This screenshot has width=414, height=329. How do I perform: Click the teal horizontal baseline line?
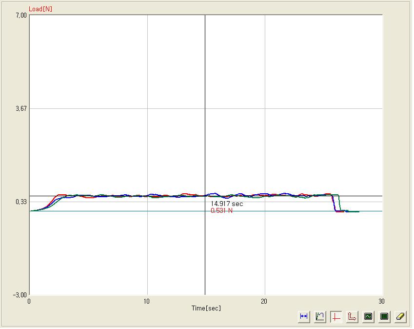click(x=122, y=211)
